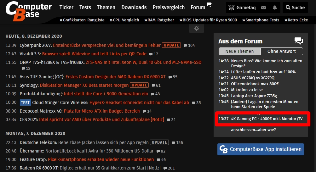Open comments icon of CES 2021 article
Viewport: 316px width, 172px height.
click(169, 120)
